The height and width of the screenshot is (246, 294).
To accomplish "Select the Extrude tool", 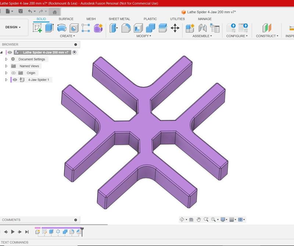I will (x=49, y=28).
